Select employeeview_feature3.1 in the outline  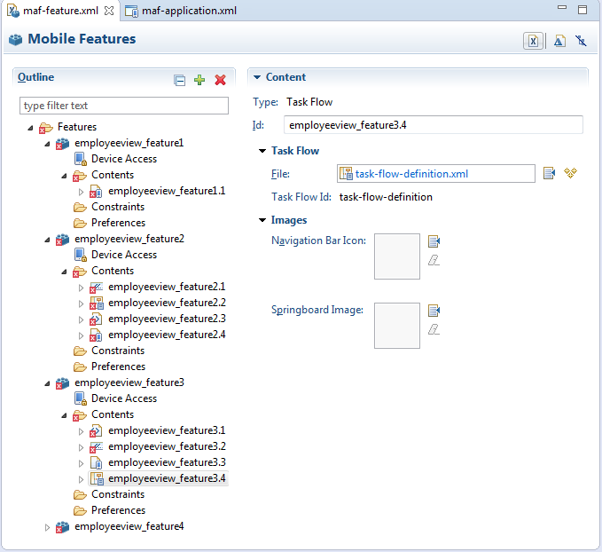coord(167,430)
